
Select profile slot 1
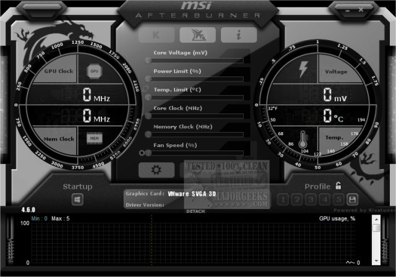[x=283, y=200]
